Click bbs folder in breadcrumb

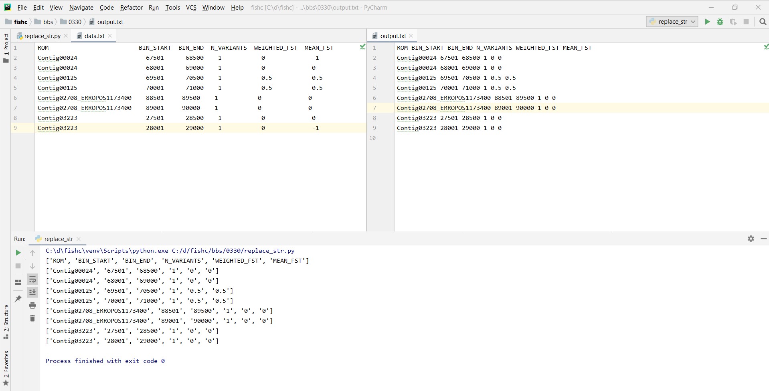(x=44, y=22)
